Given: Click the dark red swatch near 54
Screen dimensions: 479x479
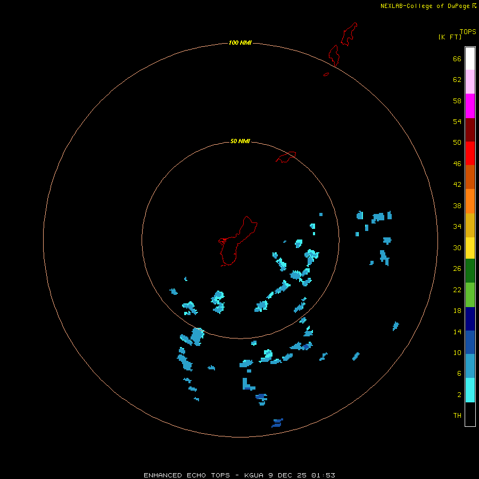Looking at the screenshot, I should tap(470, 129).
